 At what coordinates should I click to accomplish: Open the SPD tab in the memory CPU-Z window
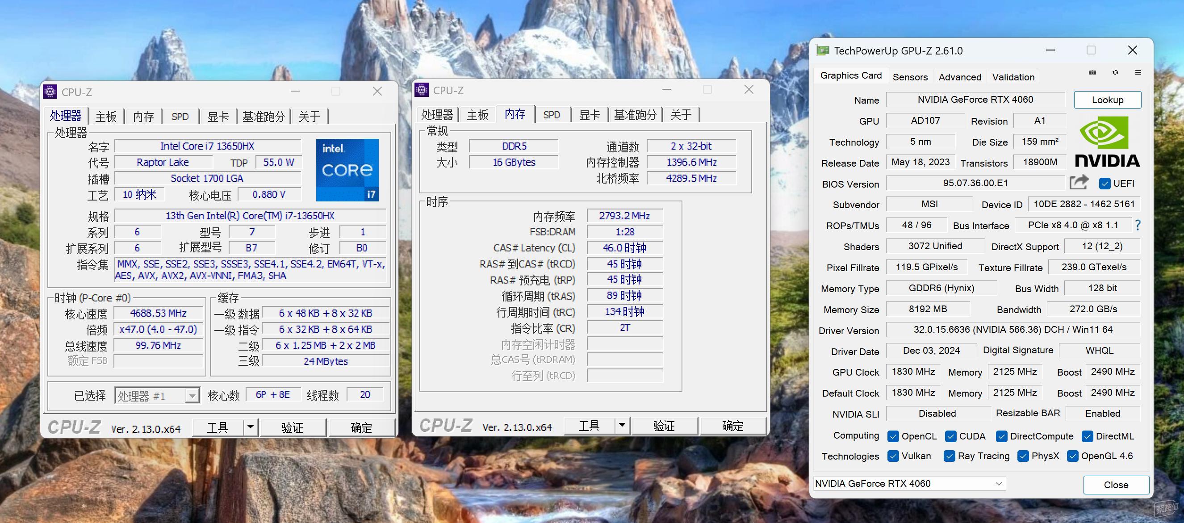pyautogui.click(x=552, y=115)
